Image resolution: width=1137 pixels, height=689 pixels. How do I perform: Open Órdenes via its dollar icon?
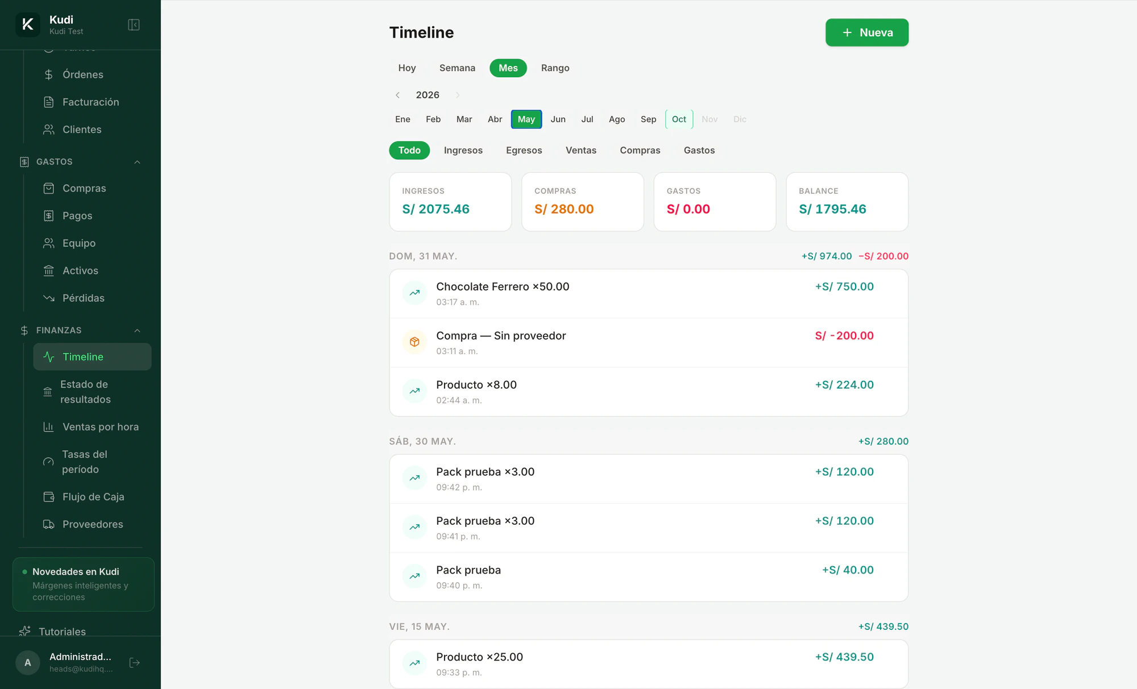click(49, 74)
